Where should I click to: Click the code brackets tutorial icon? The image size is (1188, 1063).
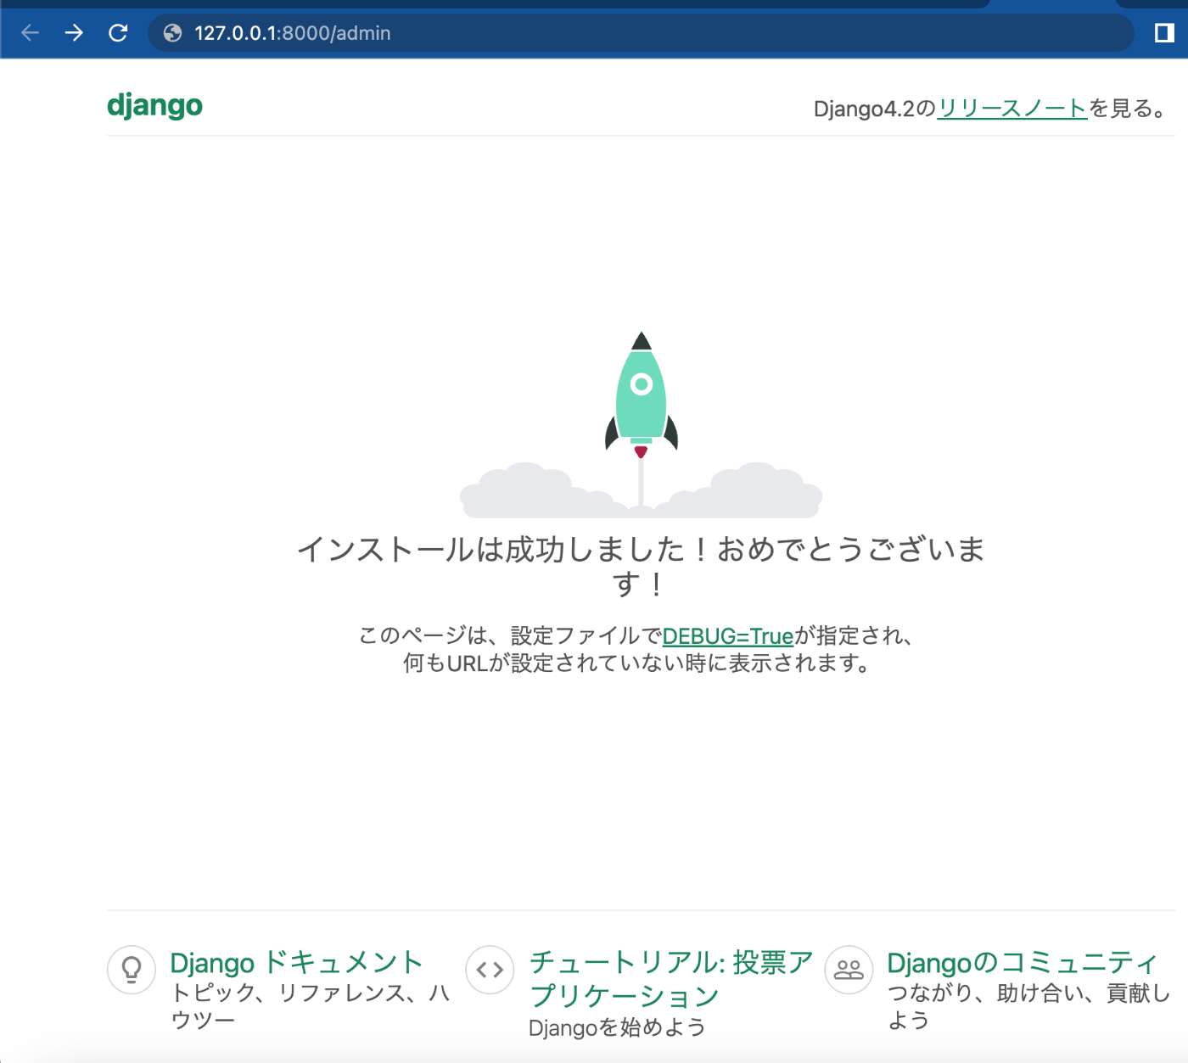tap(490, 970)
